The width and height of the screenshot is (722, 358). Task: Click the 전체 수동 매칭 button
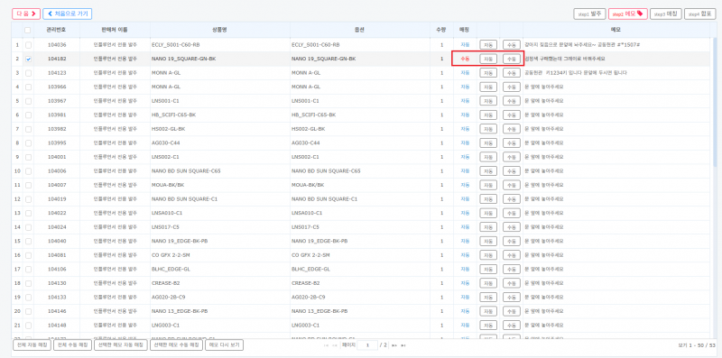coord(72,344)
